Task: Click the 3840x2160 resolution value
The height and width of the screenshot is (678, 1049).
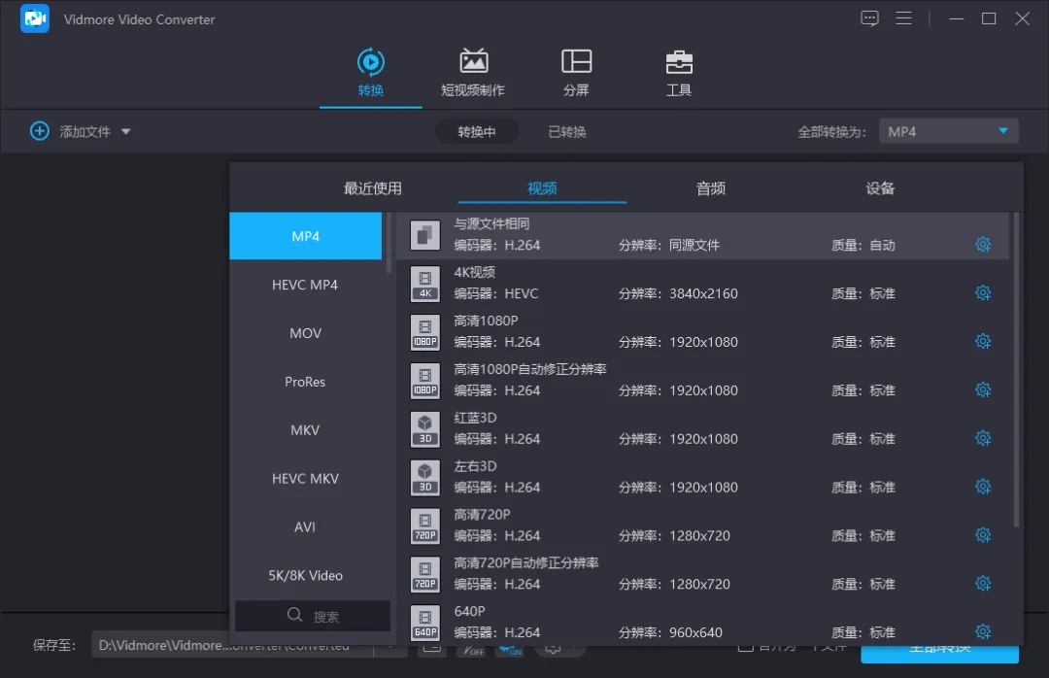Action: coord(703,293)
